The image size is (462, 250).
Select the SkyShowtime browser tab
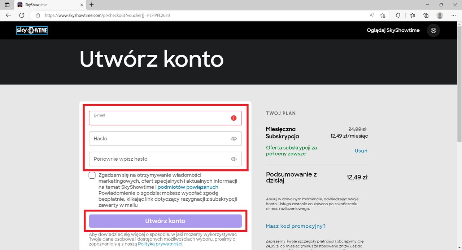(50, 5)
